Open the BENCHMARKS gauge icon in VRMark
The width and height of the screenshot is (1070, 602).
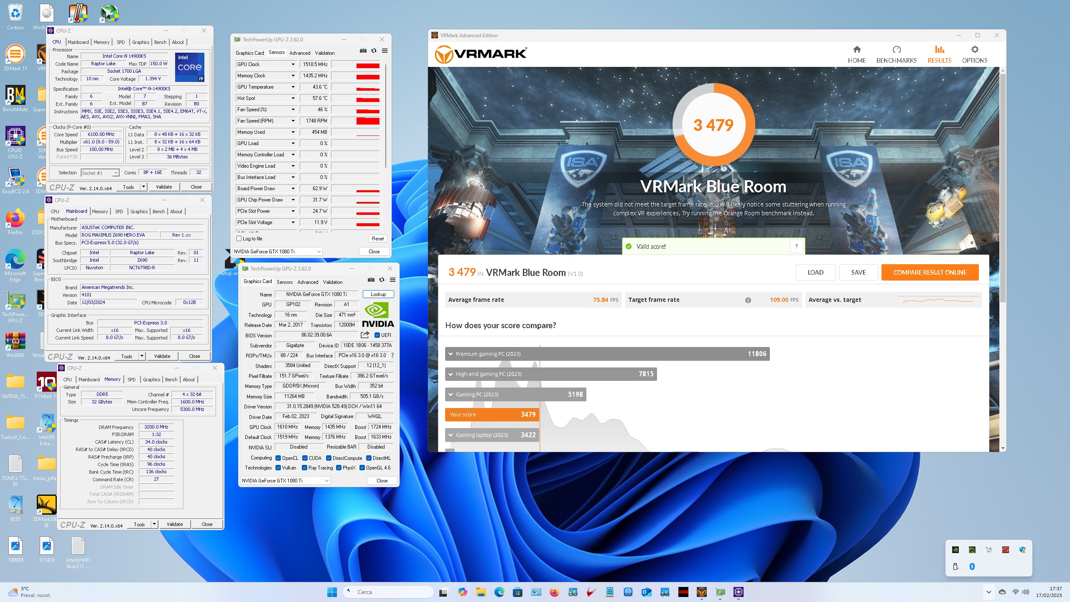point(896,49)
